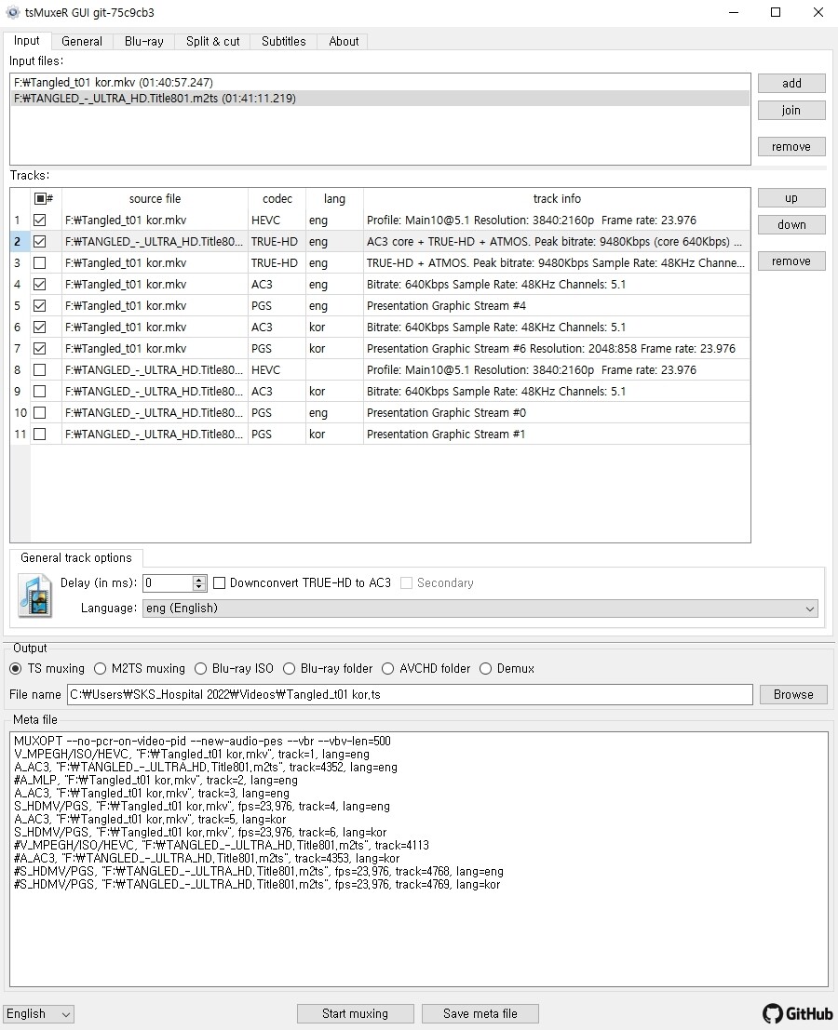Click the add input file button
This screenshot has height=1030, width=838.
(x=791, y=84)
